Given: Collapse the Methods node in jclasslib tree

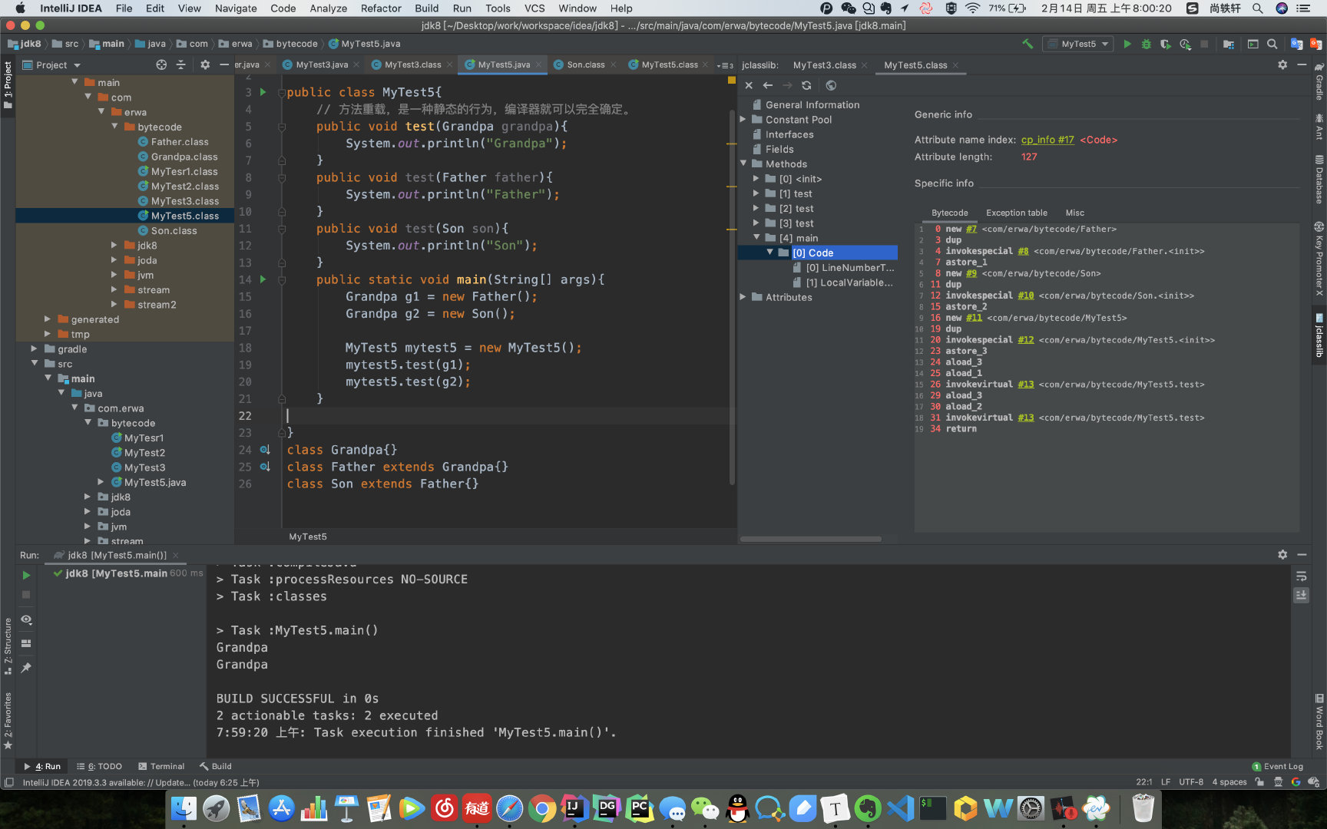Looking at the screenshot, I should point(743,164).
